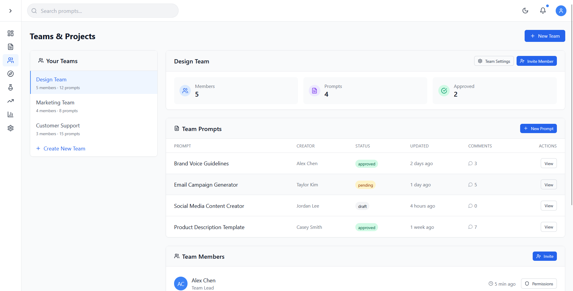Image resolution: width=573 pixels, height=291 pixels.
Task: Select Marketing Team in Your Teams list
Action: [x=94, y=106]
